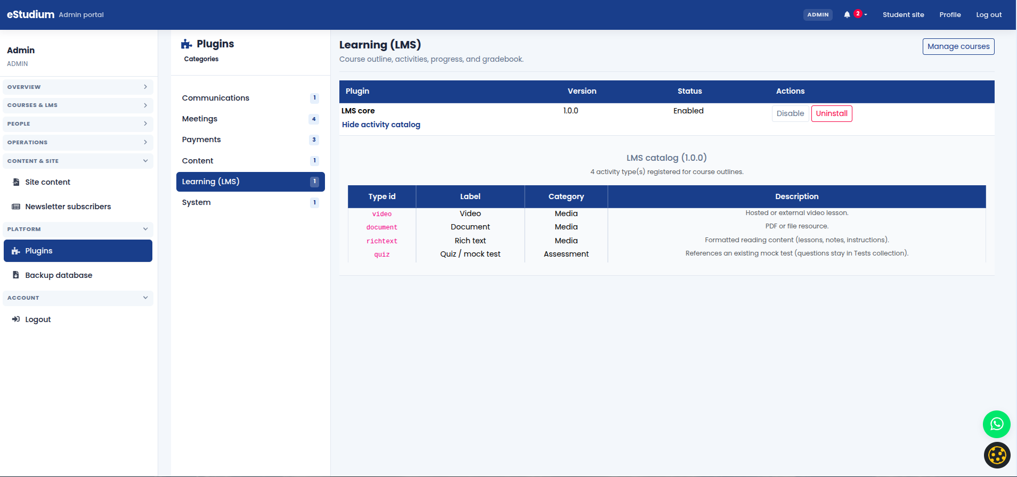The width and height of the screenshot is (1017, 477).
Task: Click the Site content document icon
Action: 16,182
